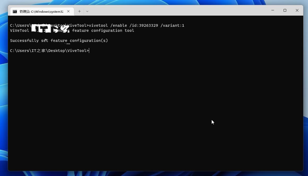
Task: Click the current prompt C:\Users\IT之家\Desktop\ViveTool>
Action: click(x=50, y=51)
